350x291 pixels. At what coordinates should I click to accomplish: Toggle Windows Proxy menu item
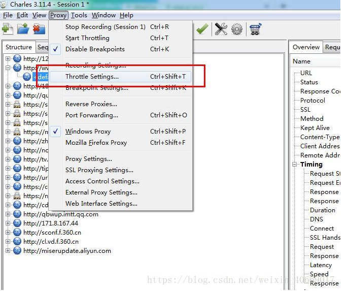121,131
